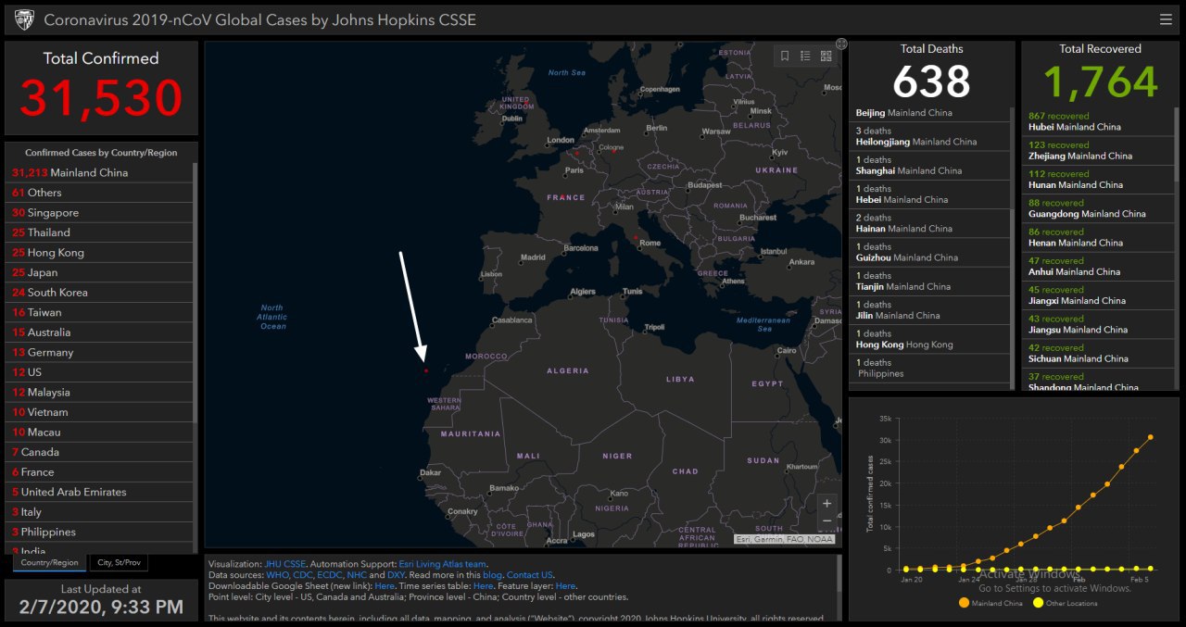Select Canada in the country list
This screenshot has width=1186, height=627.
point(100,452)
